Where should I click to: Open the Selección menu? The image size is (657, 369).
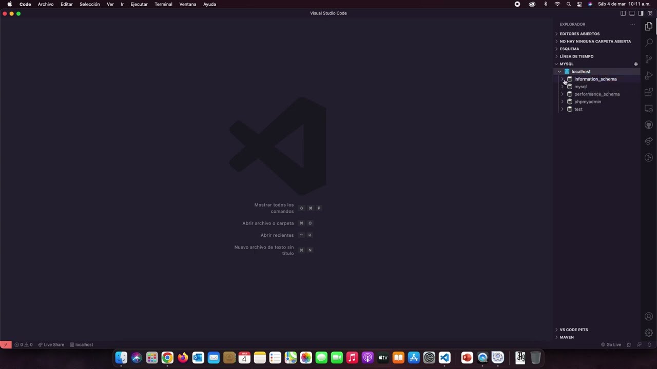(x=90, y=4)
